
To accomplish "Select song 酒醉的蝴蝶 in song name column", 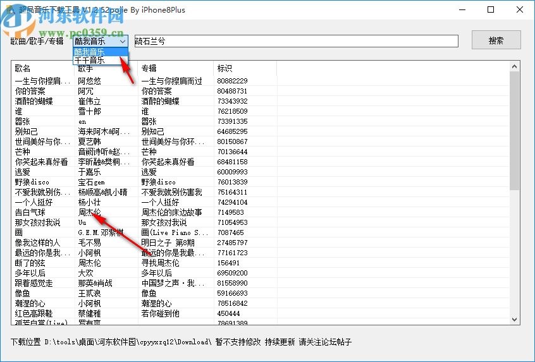I will (34, 101).
